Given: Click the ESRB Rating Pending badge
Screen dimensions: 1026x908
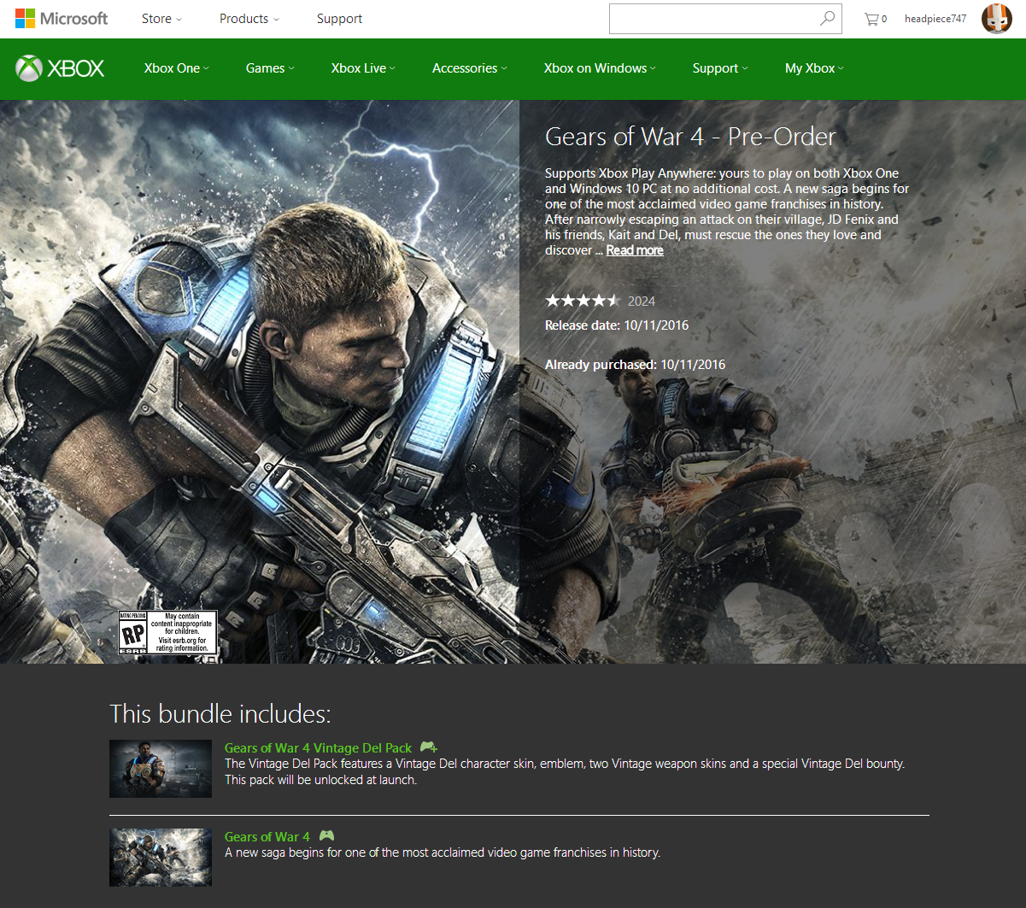Looking at the screenshot, I should [167, 633].
